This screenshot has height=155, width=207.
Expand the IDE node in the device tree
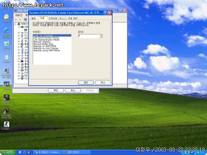click(19, 76)
